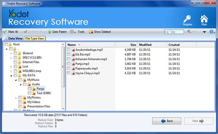Collapse the My DATA tree node
Image resolution: width=218 pixels, height=134 pixels.
point(11,76)
